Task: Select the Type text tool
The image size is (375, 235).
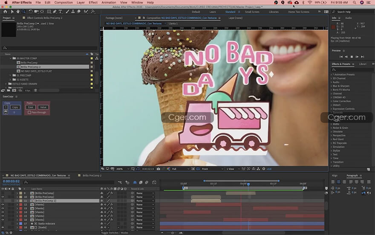Action: click(x=60, y=12)
